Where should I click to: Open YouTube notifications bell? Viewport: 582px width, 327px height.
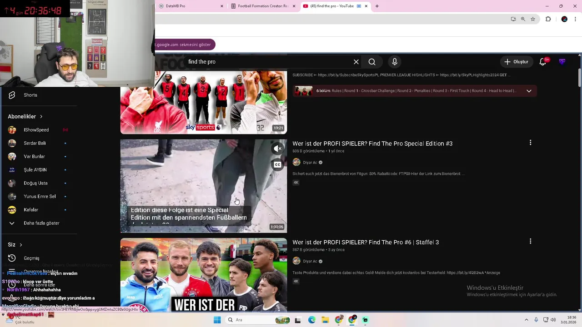tap(543, 62)
